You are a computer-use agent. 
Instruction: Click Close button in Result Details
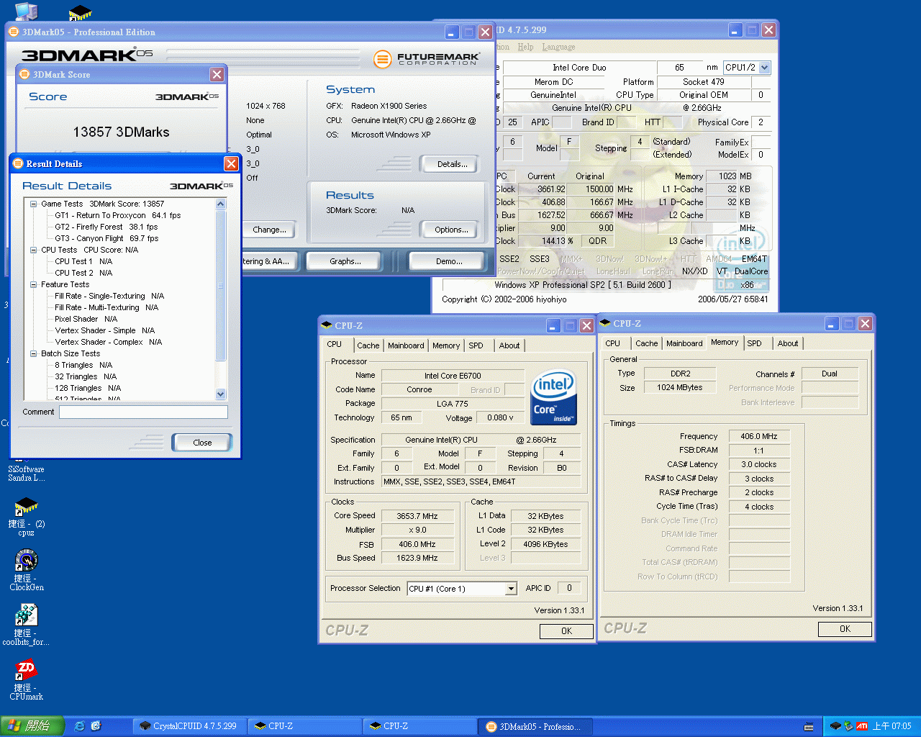coord(202,443)
